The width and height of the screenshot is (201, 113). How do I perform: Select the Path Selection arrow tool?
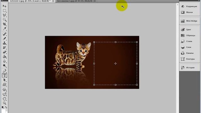point(4,80)
